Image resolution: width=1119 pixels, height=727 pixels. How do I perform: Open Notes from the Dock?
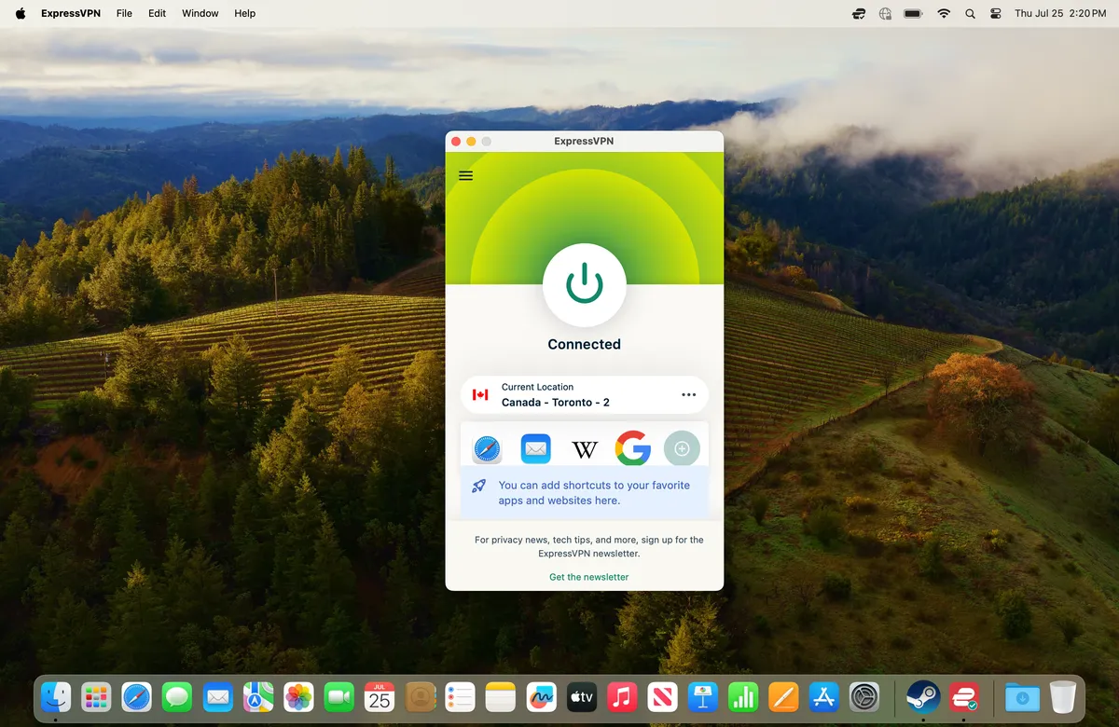click(501, 696)
